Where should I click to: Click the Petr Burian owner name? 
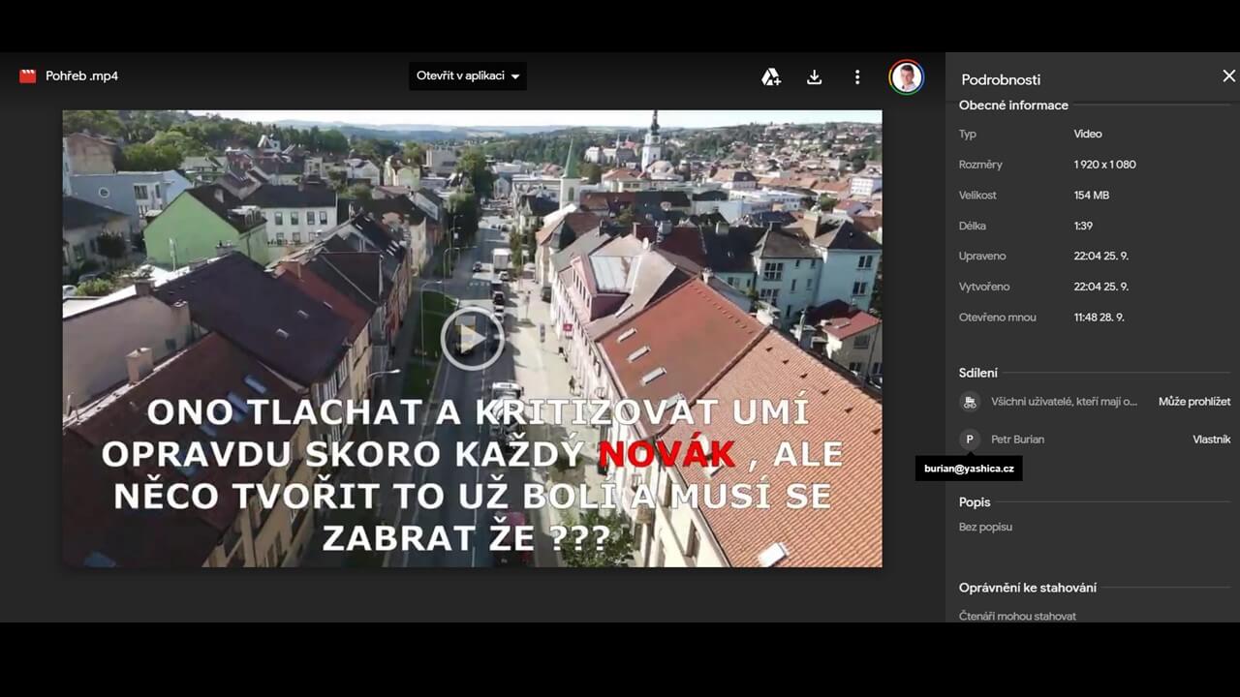click(x=1017, y=439)
